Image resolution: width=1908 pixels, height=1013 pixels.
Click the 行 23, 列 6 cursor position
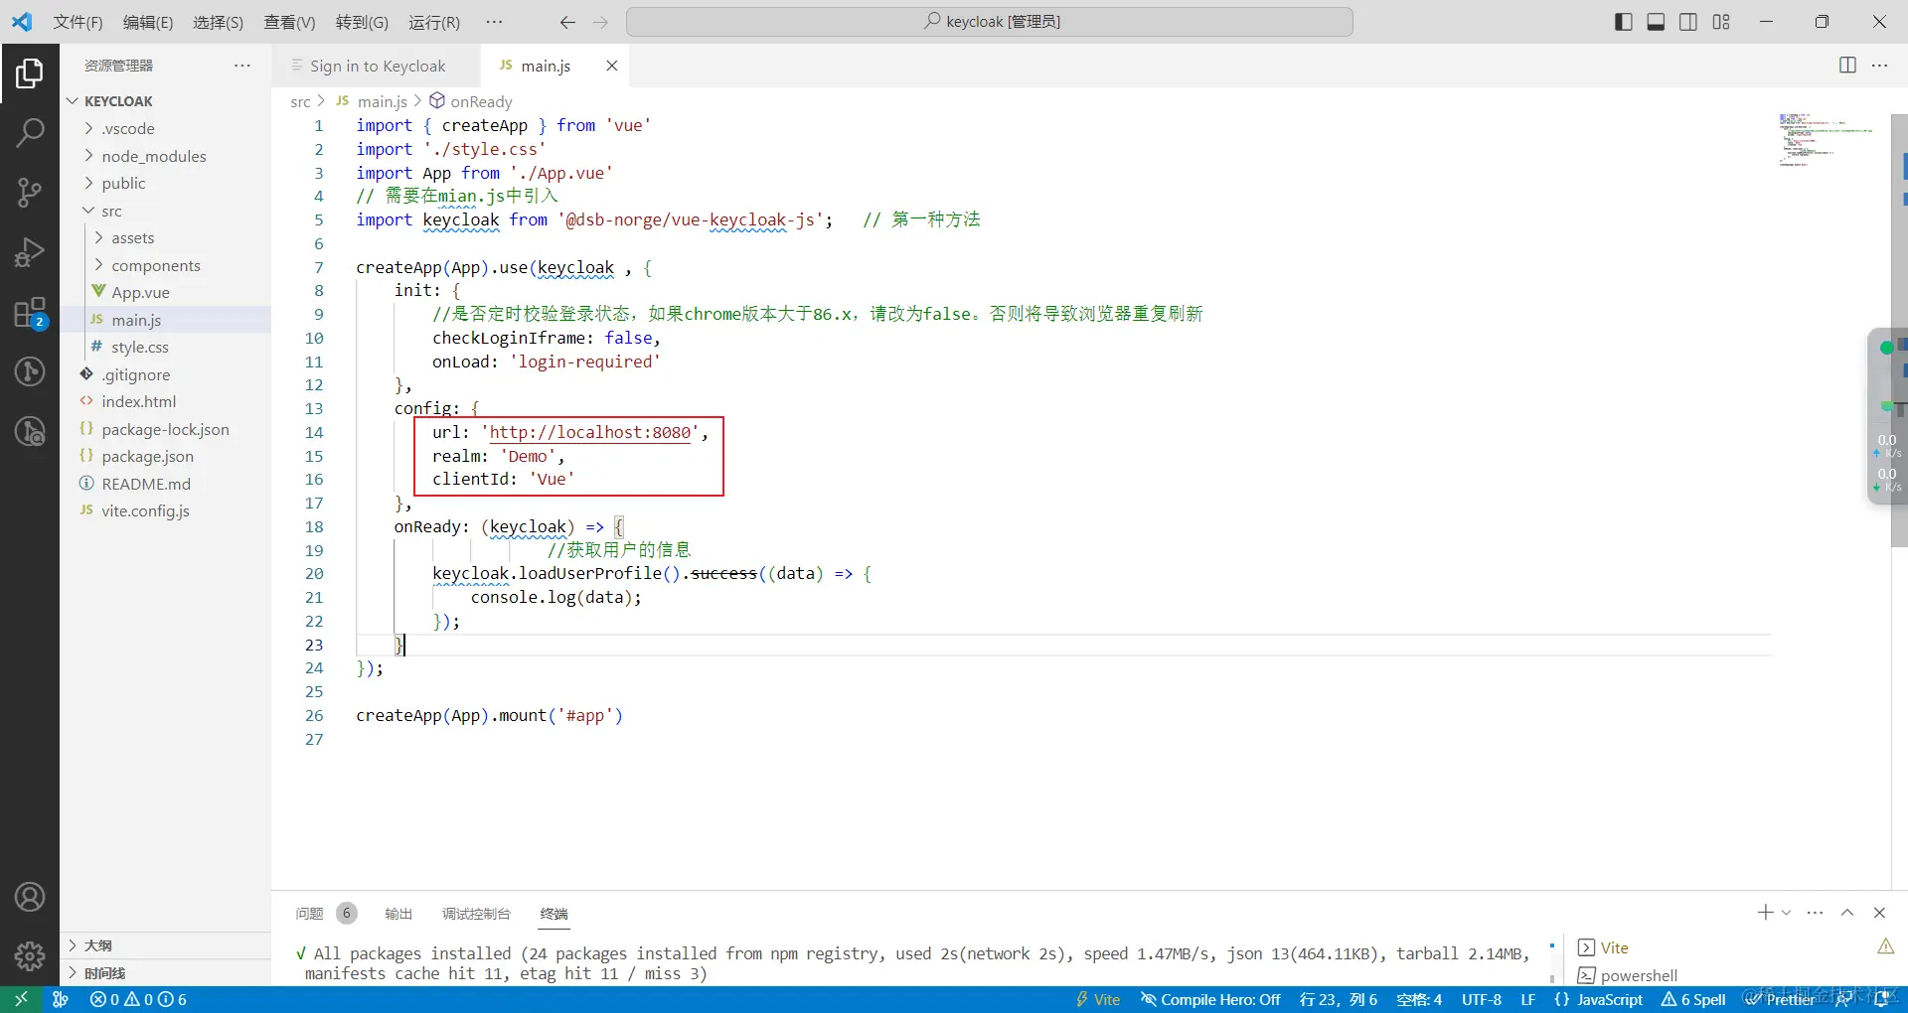1338,999
